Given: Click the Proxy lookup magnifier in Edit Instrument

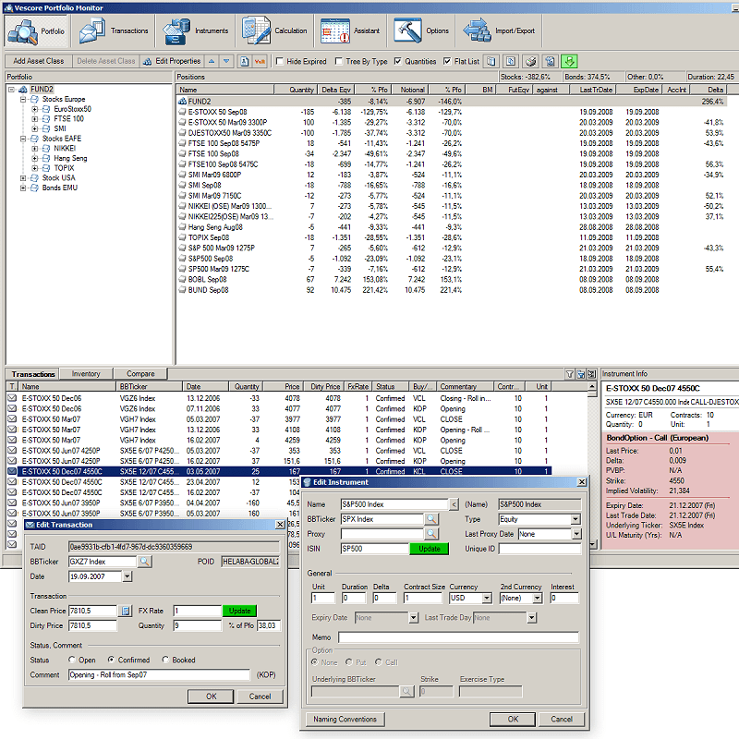Looking at the screenshot, I should coord(430,533).
